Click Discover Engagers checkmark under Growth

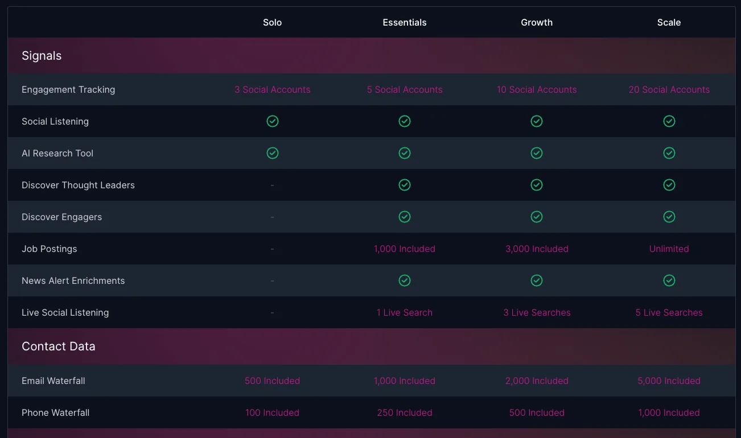pyautogui.click(x=537, y=217)
